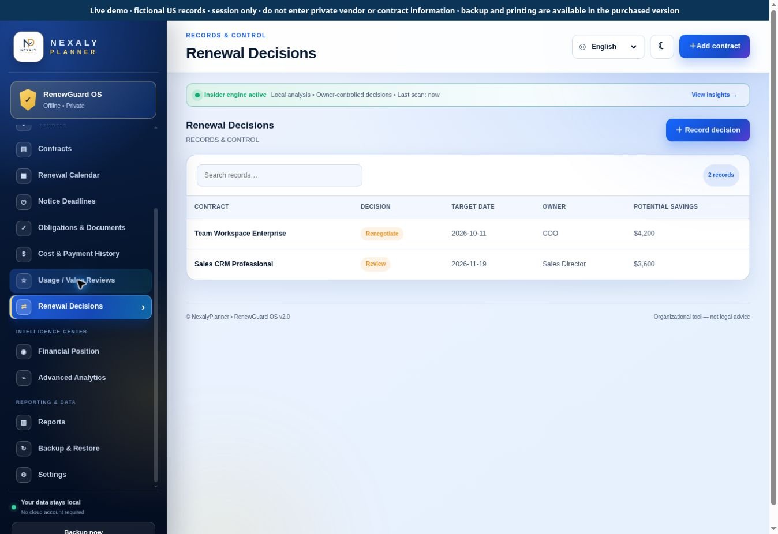The height and width of the screenshot is (534, 778).
Task: Click the Renegotiate decision badge
Action: 381,234
